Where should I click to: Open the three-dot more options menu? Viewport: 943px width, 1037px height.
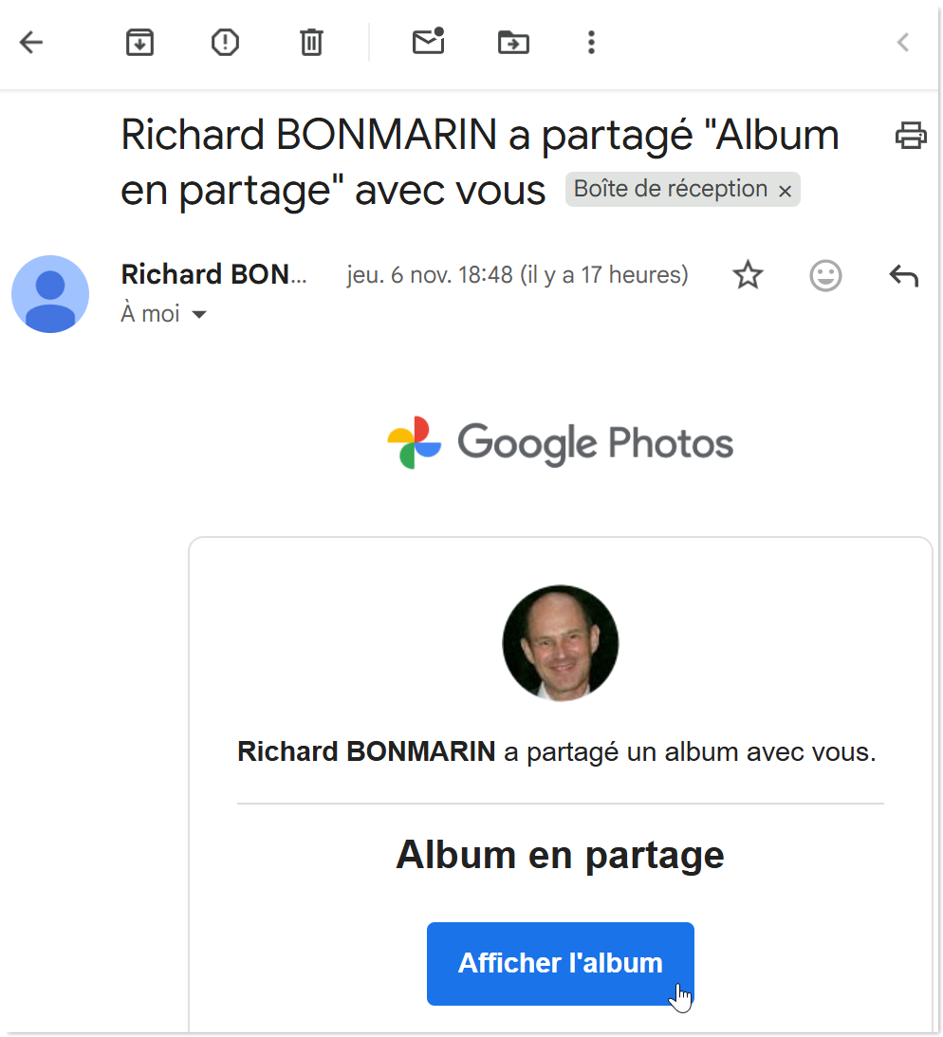tap(591, 42)
